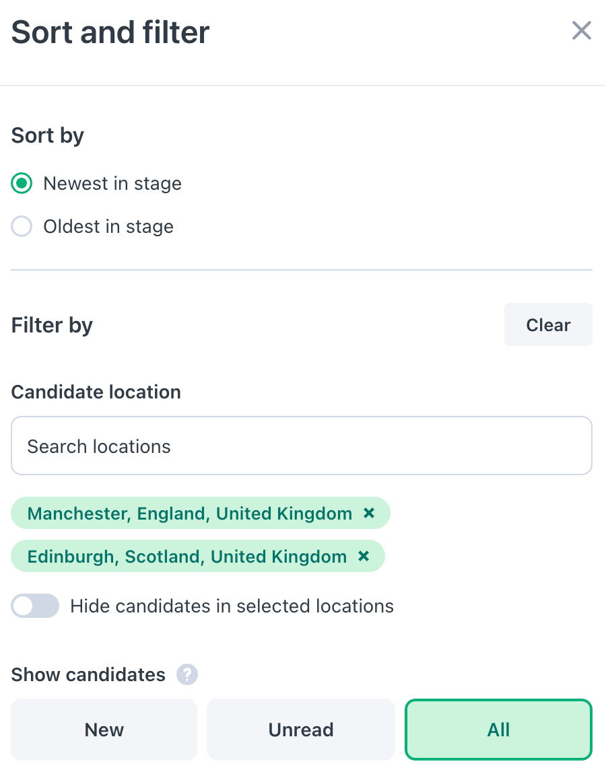This screenshot has width=606, height=774.
Task: Click the Sort by section heading
Action: point(48,135)
